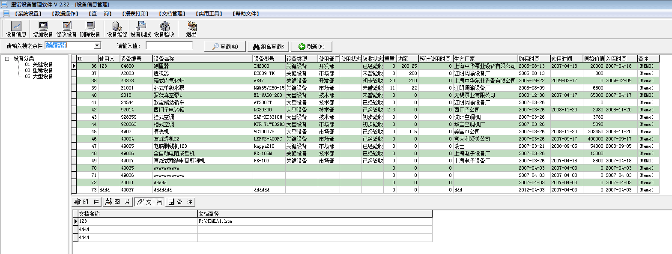Select the 01-关键设备 tree category

point(39,64)
